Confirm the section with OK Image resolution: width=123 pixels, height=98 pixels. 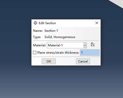[49, 61]
